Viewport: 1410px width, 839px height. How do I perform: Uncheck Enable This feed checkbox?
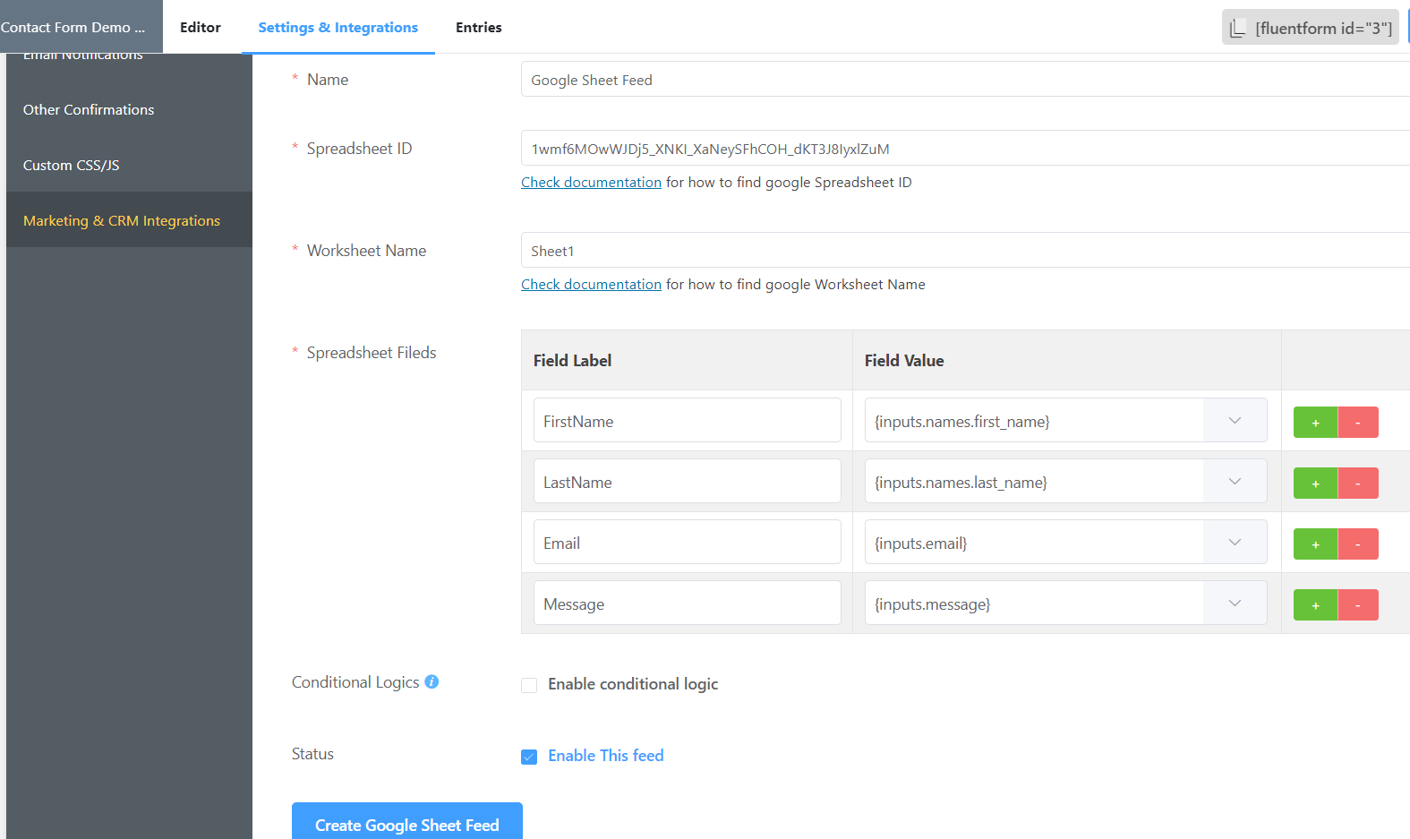click(x=529, y=757)
